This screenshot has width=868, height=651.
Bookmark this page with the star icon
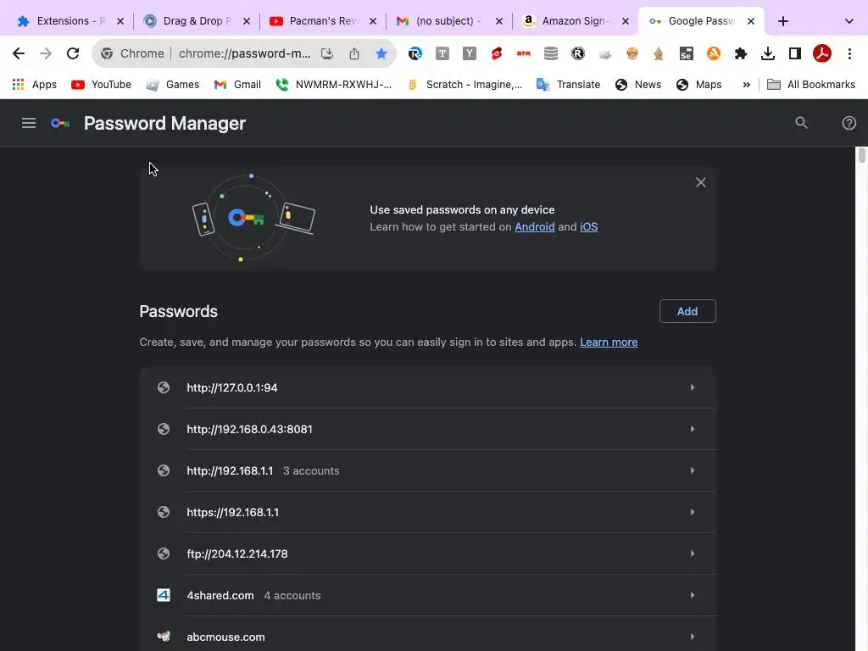coord(381,53)
